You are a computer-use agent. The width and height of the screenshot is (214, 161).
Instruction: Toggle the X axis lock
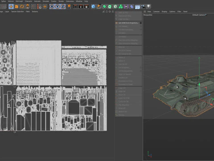[52, 7]
